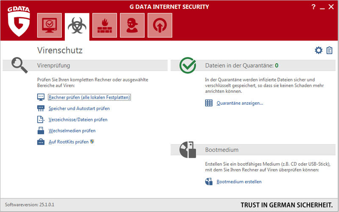The image size is (339, 212).
Task: Click 'Dateien in der Quarantäne' header text
Action: (239, 65)
